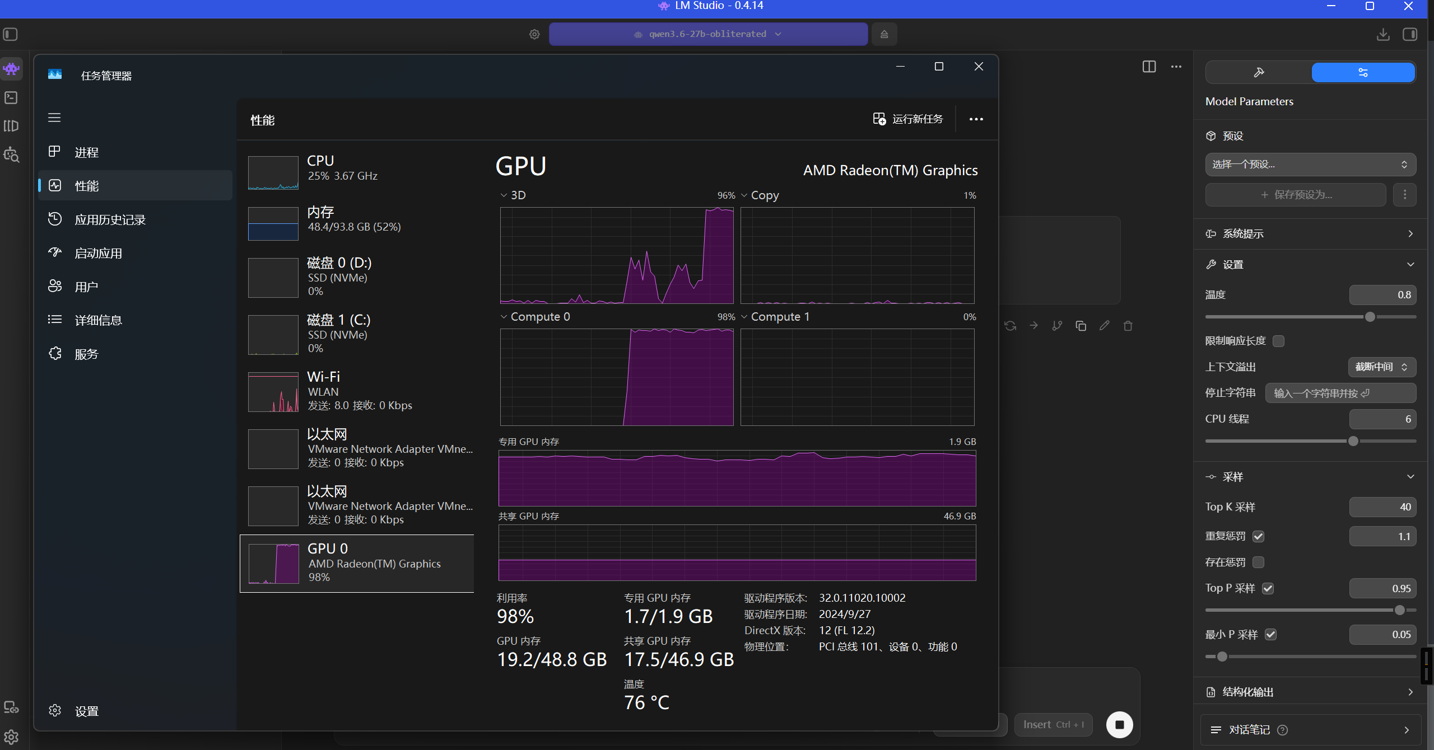Eject the loaded qwen model

(x=884, y=34)
